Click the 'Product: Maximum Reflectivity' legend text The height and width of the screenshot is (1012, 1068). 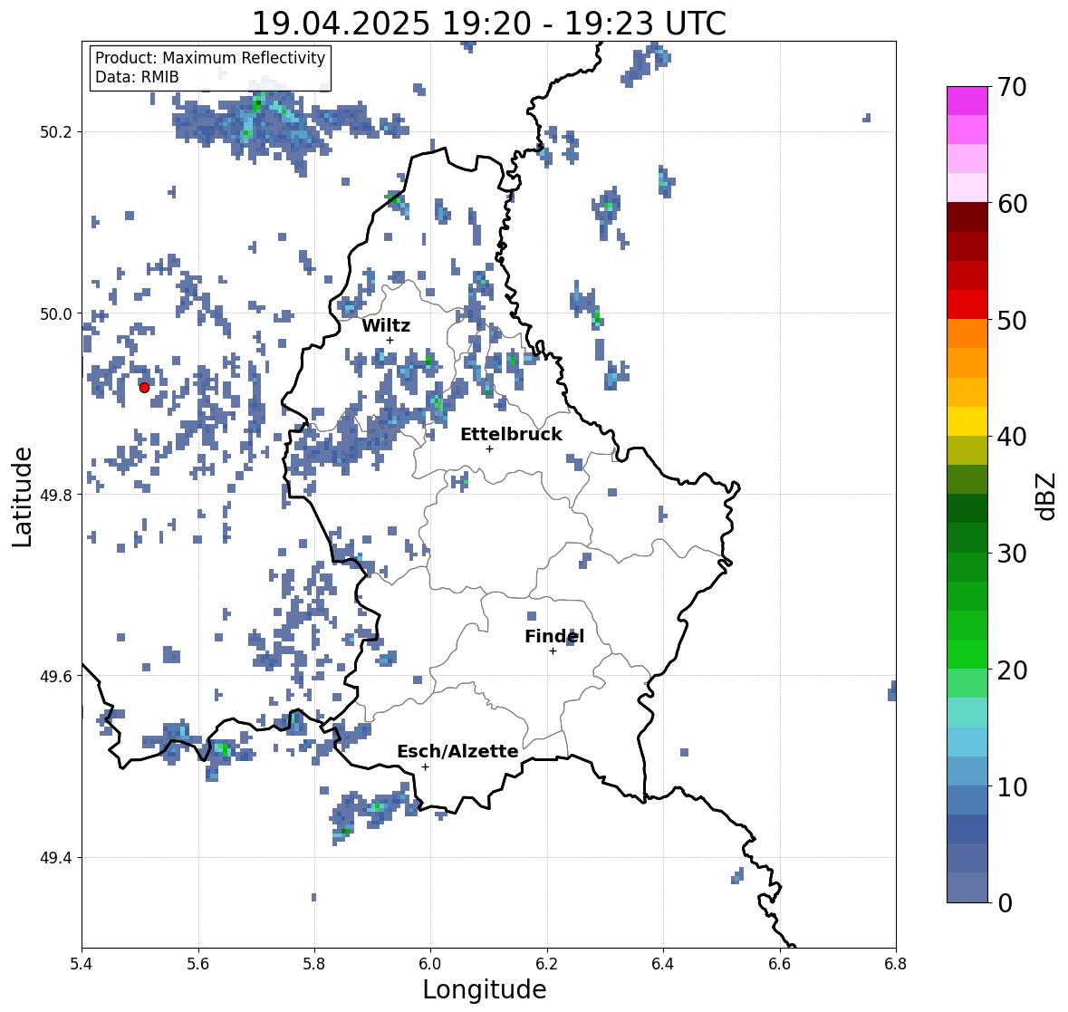click(210, 58)
